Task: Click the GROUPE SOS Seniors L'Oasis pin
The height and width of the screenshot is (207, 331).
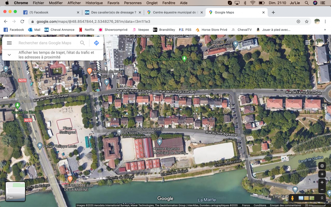Action: (235, 44)
